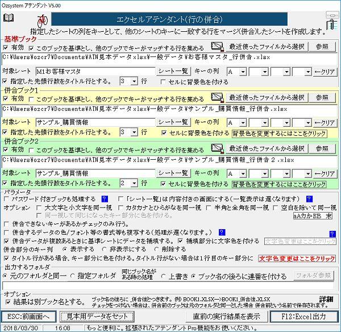Click 併合ブック2 file path field
Screen dimensions: 341x332
(169, 161)
